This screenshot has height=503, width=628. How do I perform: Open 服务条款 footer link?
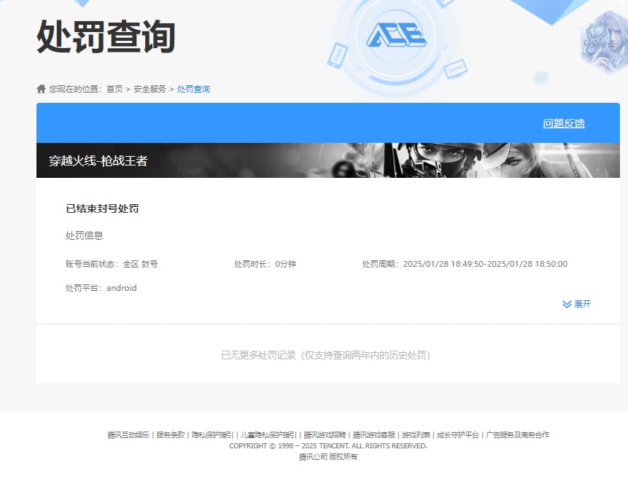(171, 434)
